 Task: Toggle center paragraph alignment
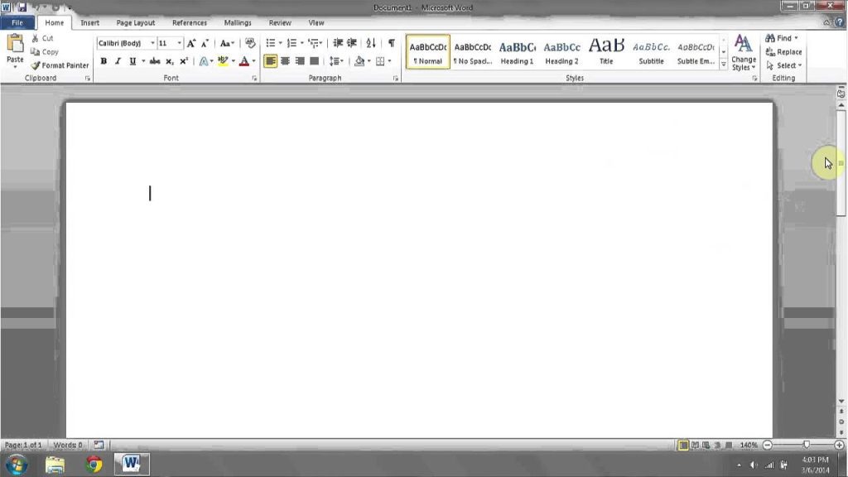pos(286,60)
